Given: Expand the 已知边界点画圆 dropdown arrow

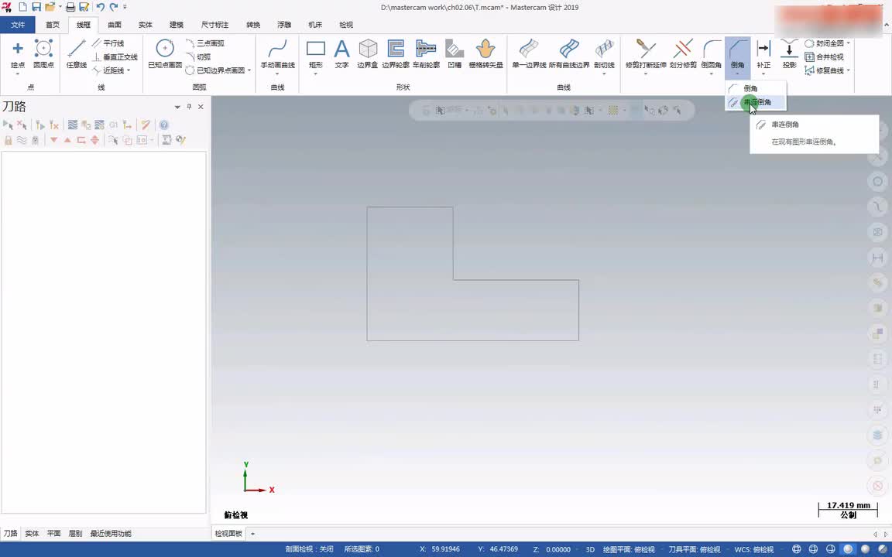Looking at the screenshot, I should [x=249, y=70].
